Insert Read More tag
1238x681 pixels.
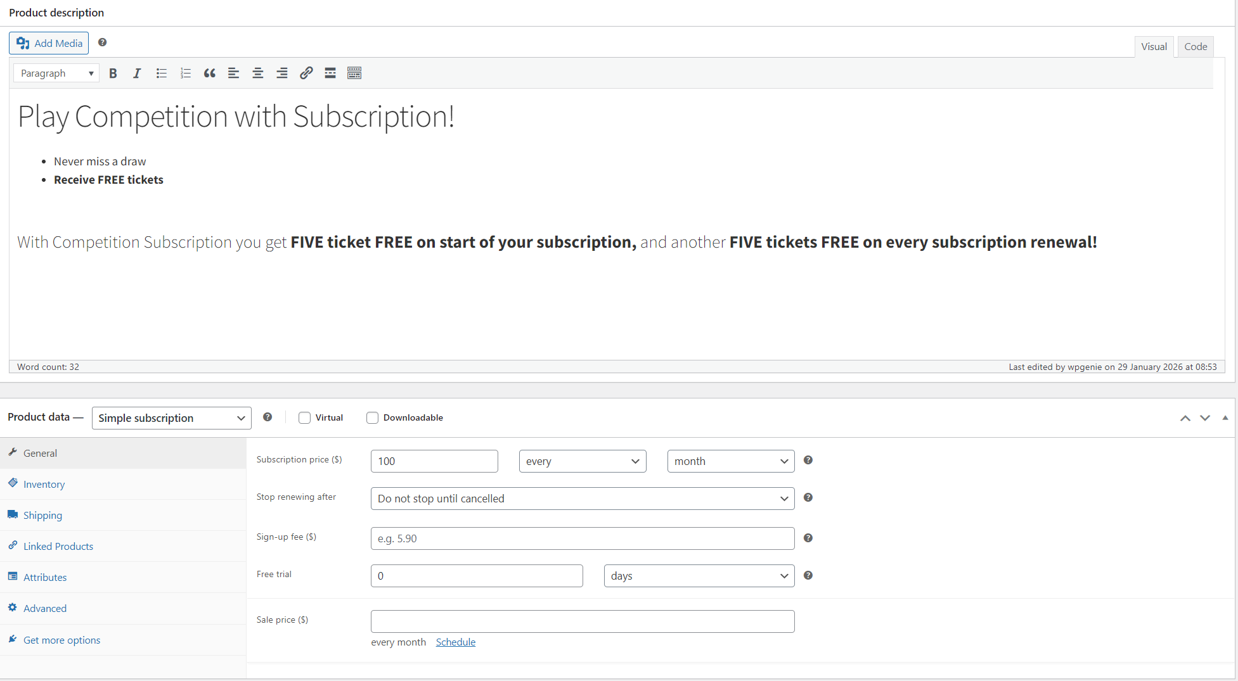[x=330, y=73]
